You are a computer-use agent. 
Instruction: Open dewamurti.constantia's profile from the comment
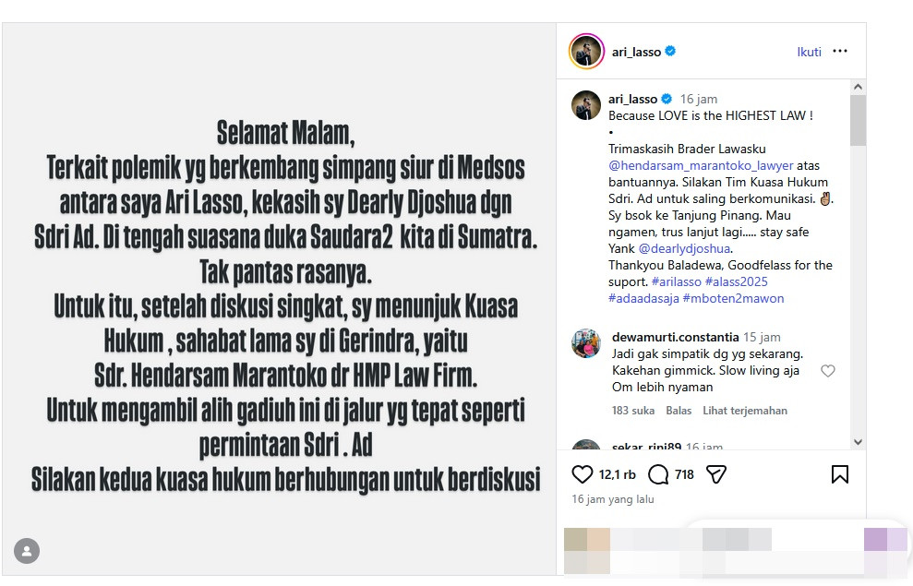coord(675,337)
